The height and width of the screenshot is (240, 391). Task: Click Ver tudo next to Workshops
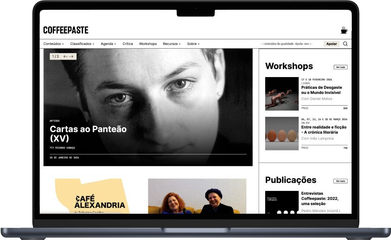pyautogui.click(x=340, y=67)
